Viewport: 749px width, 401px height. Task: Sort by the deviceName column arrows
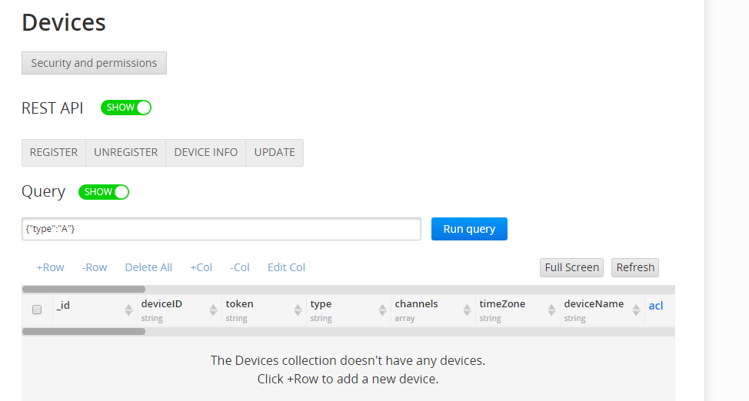(x=636, y=310)
